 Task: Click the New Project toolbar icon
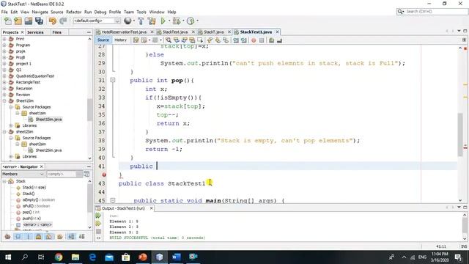pyautogui.click(x=18, y=21)
